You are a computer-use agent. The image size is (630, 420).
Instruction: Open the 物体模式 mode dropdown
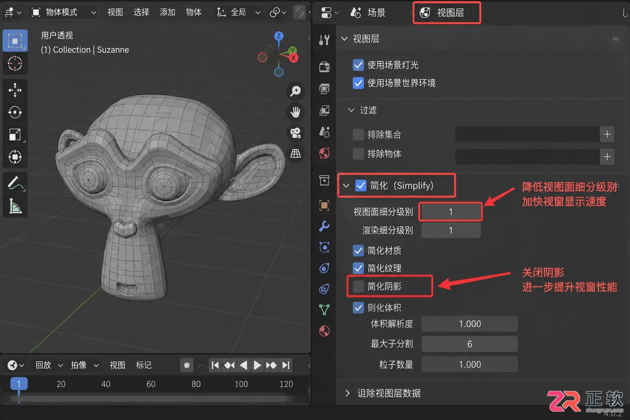point(64,12)
